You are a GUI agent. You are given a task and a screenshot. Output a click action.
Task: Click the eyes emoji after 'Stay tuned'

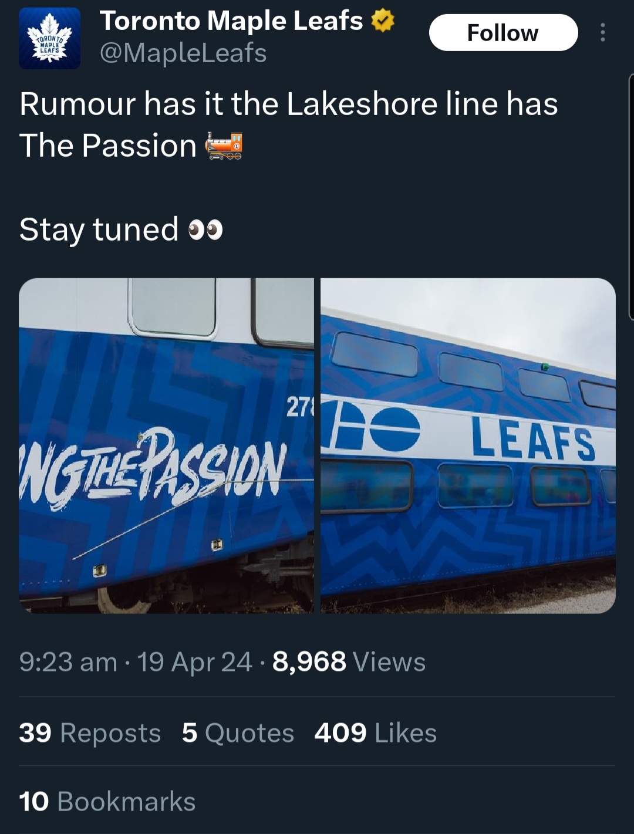pyautogui.click(x=205, y=230)
